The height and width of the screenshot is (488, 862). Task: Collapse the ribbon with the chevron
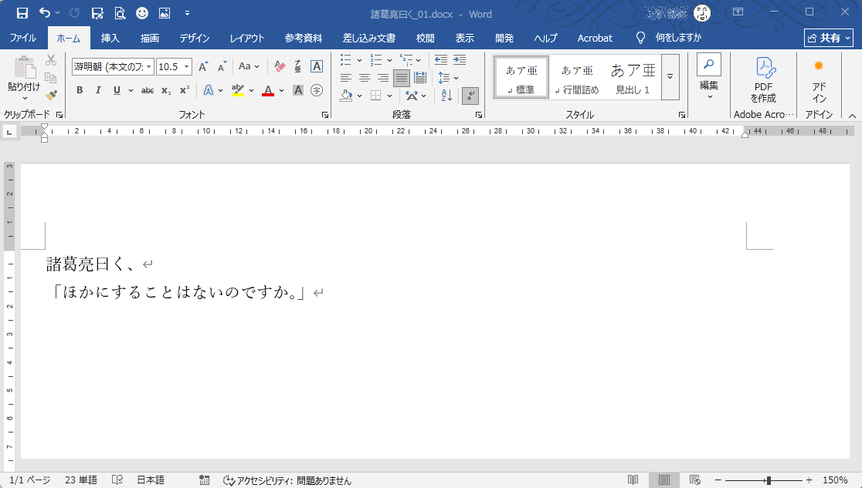click(852, 116)
